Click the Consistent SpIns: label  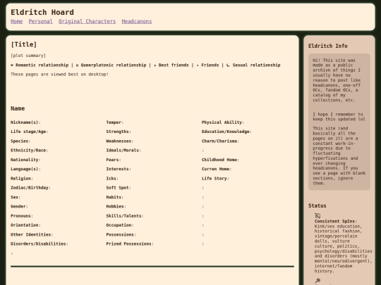(336, 221)
